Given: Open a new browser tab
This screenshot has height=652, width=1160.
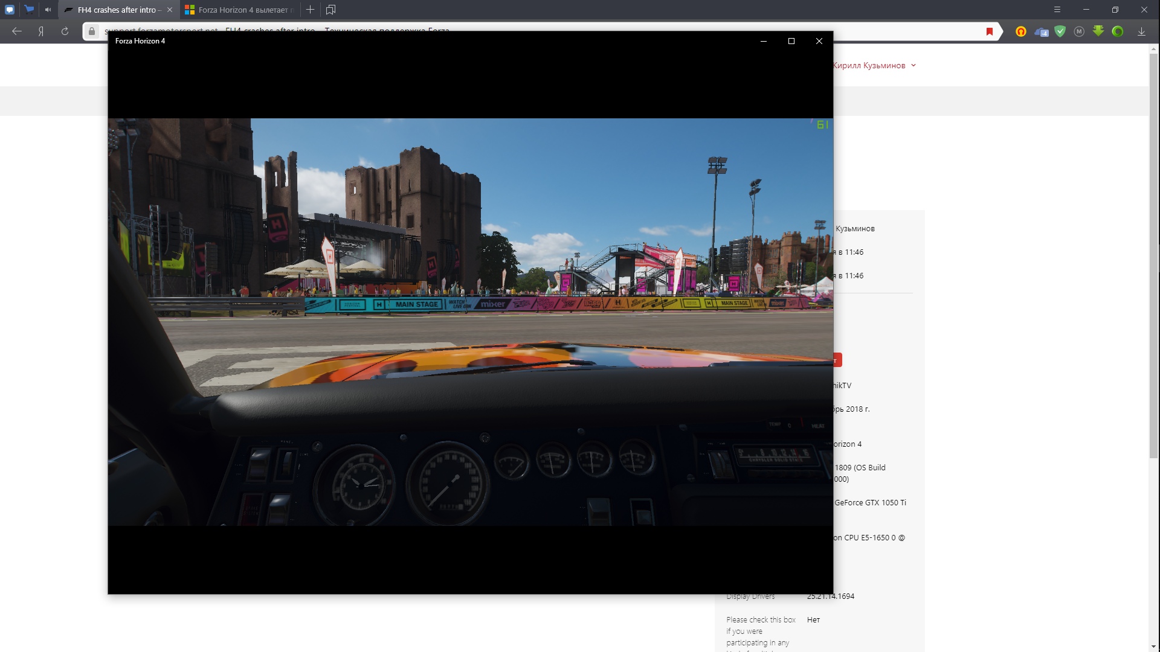Looking at the screenshot, I should click(x=310, y=10).
